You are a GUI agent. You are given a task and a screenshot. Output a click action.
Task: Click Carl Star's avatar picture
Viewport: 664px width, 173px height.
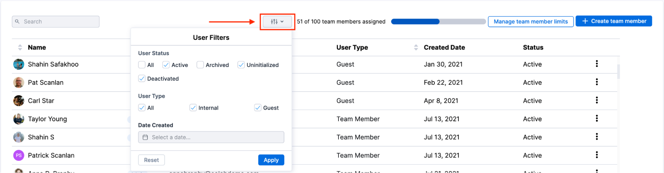click(x=19, y=101)
